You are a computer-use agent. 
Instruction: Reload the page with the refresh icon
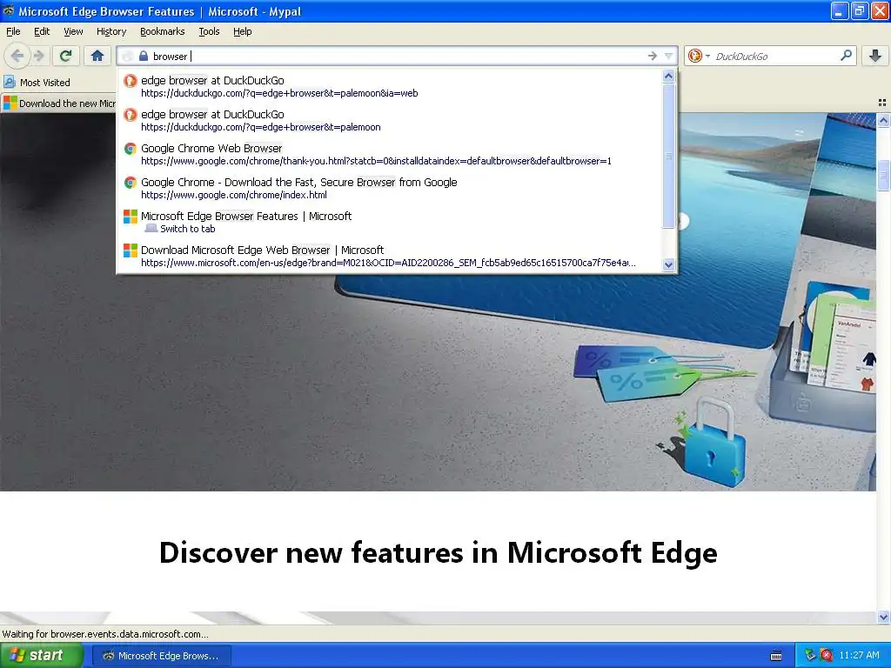(66, 56)
